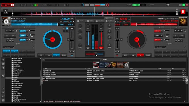The image size is (189, 106).
Task: Open deck A Filter HP effect dropdown arrow
Action: [27, 40]
